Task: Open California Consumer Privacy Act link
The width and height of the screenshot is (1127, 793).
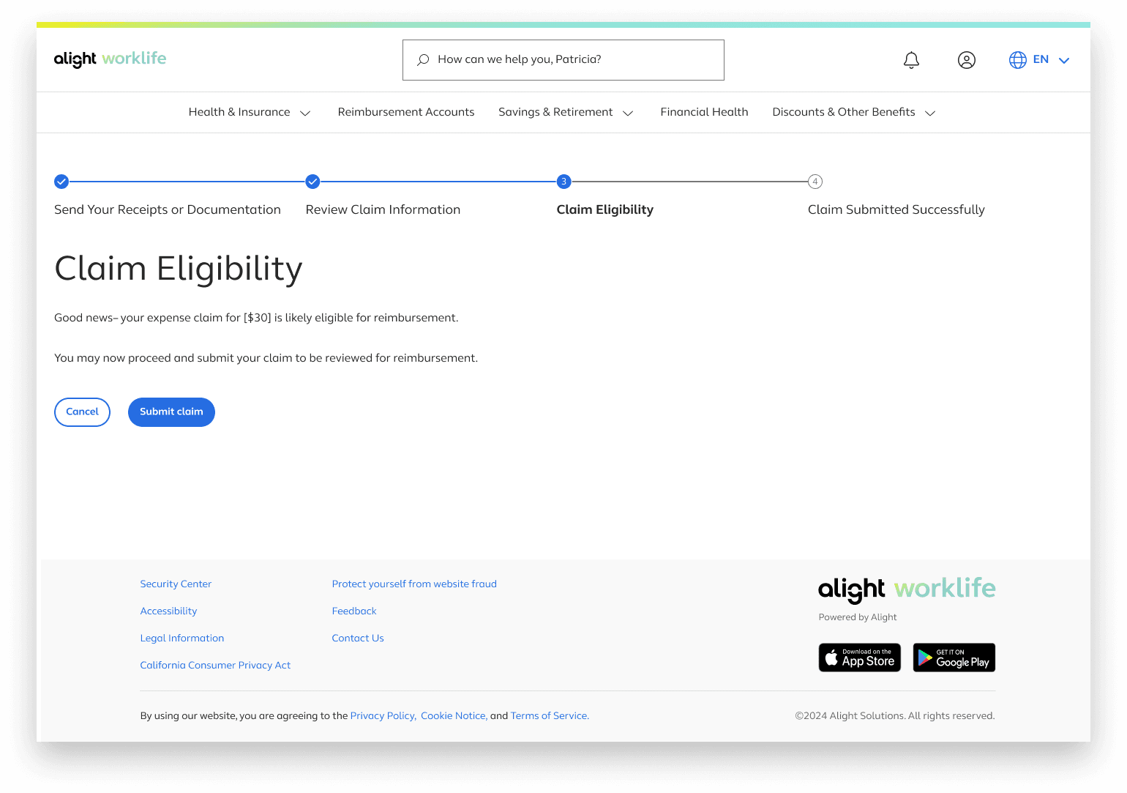Action: tap(215, 666)
